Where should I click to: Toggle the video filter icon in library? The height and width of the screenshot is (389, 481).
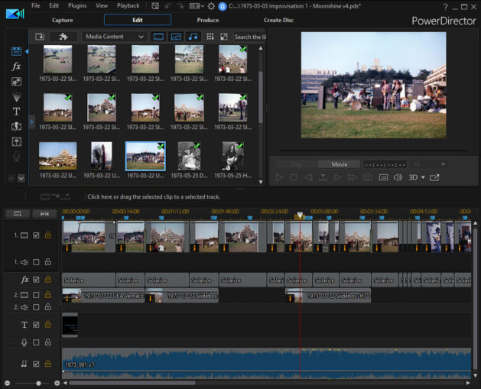pyautogui.click(x=158, y=37)
